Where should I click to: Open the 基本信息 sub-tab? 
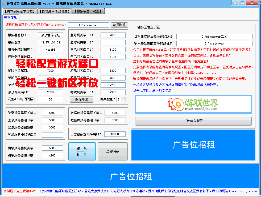(10, 18)
